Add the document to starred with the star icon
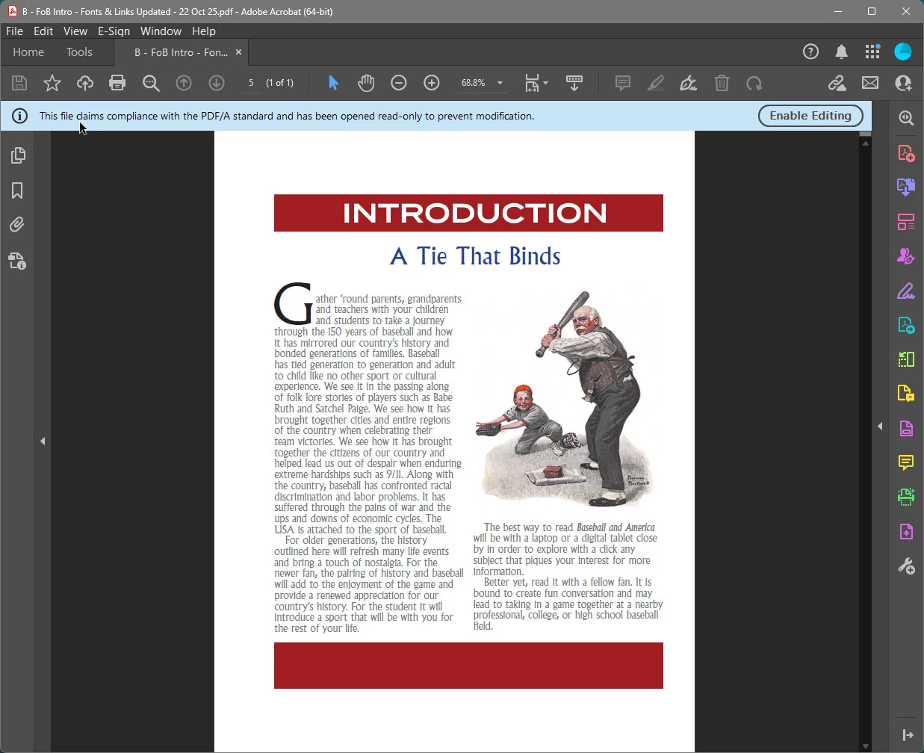This screenshot has width=924, height=753. pos(52,83)
